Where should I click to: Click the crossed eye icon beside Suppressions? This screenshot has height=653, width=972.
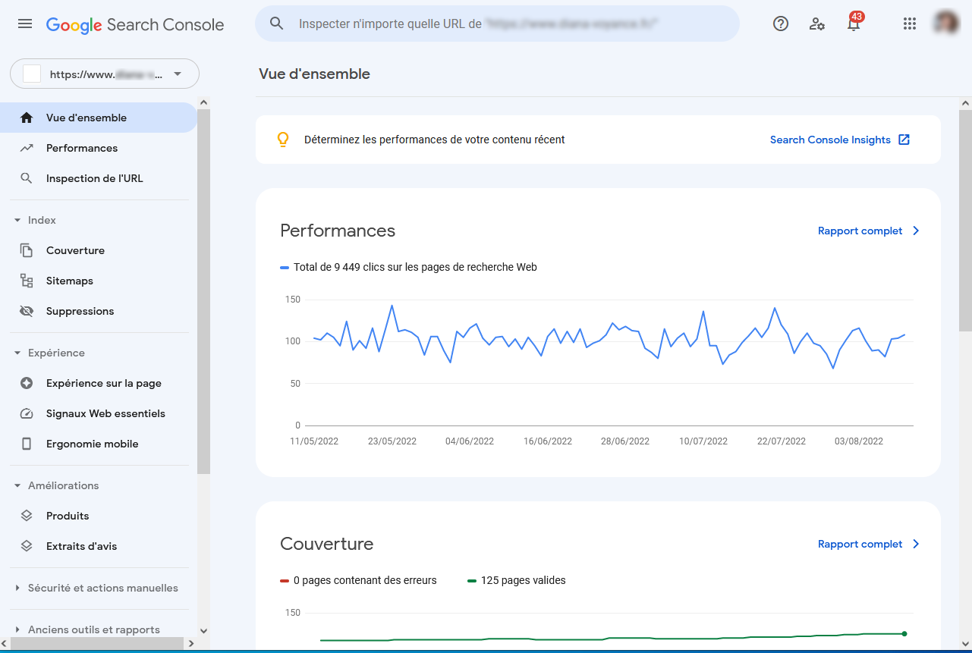tap(27, 311)
